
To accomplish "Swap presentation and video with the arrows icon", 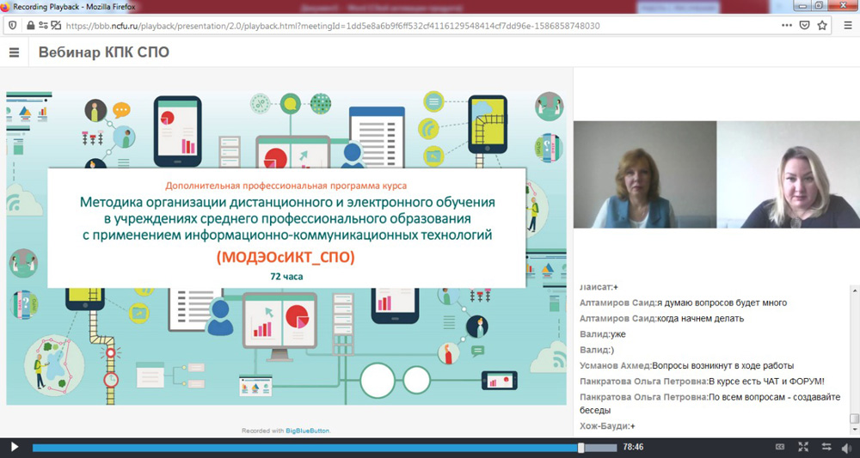I will pos(826,447).
